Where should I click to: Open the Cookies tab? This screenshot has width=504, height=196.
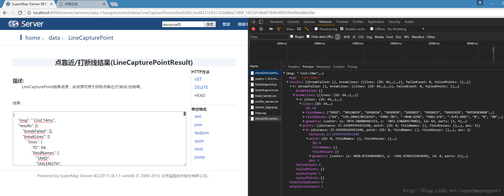pos(339,66)
